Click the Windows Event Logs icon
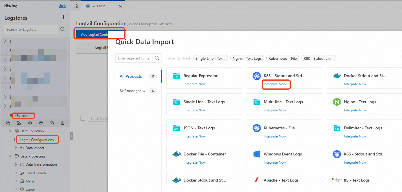 [x=257, y=154]
